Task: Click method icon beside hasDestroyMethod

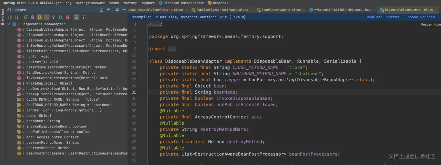Action: coord(19,89)
